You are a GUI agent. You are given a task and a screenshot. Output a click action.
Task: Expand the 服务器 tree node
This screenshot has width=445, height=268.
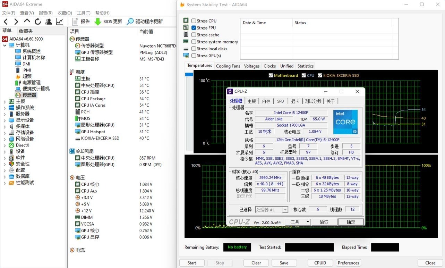coord(5,114)
